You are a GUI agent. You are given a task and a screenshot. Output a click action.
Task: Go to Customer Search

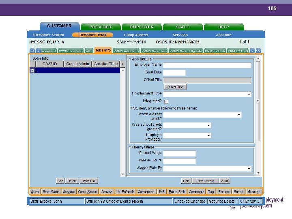pos(49,35)
